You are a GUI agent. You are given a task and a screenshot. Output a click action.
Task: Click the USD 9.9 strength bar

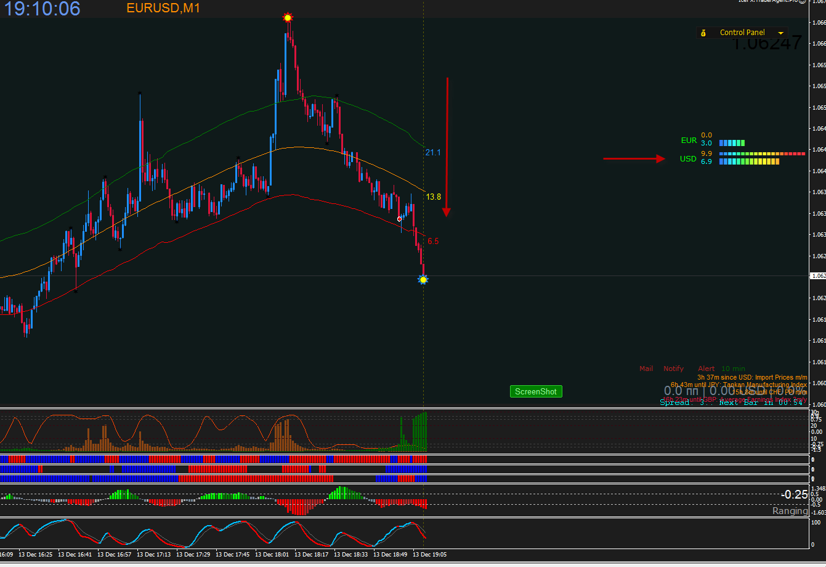coord(762,153)
